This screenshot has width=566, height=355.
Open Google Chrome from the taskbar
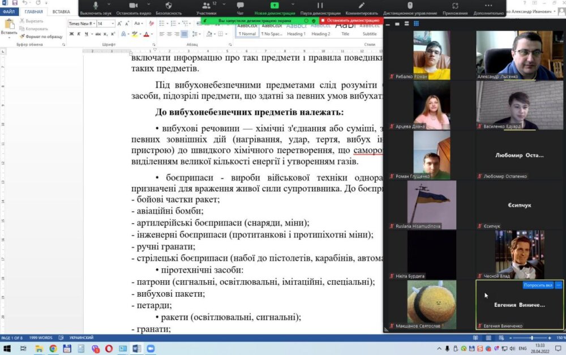click(53, 349)
